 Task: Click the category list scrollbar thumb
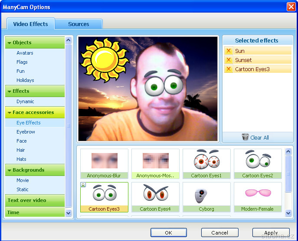(x=68, y=126)
